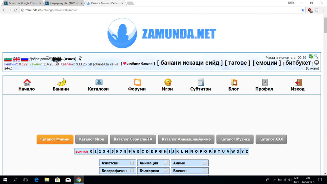Filter movies by letter A
327x184 pixels.
(x=134, y=151)
